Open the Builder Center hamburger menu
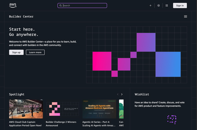 point(186,16)
